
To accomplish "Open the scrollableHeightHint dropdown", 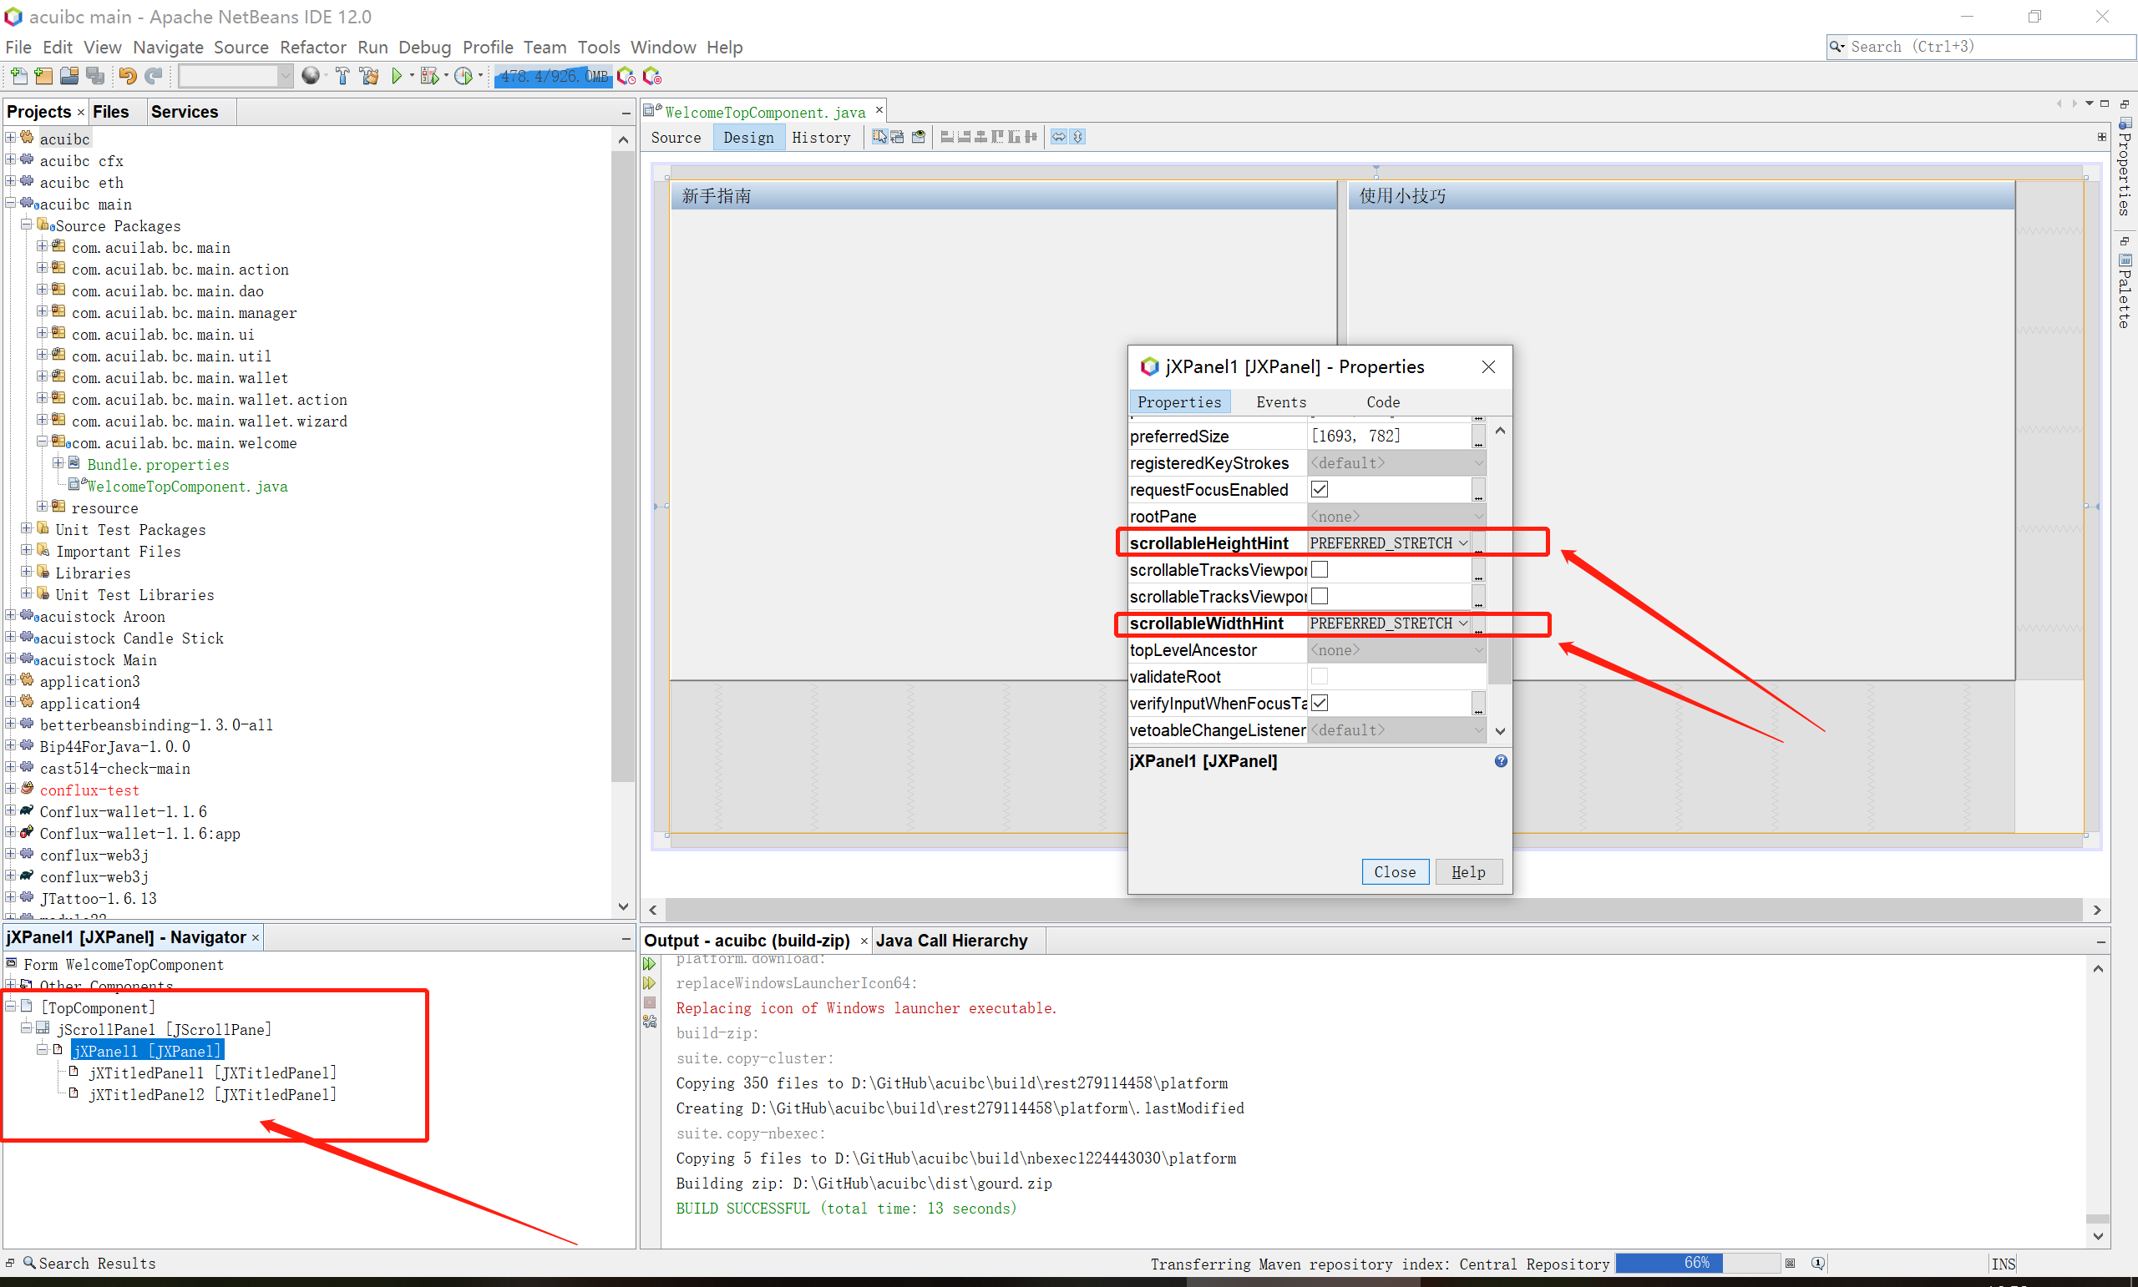I will pos(1463,543).
